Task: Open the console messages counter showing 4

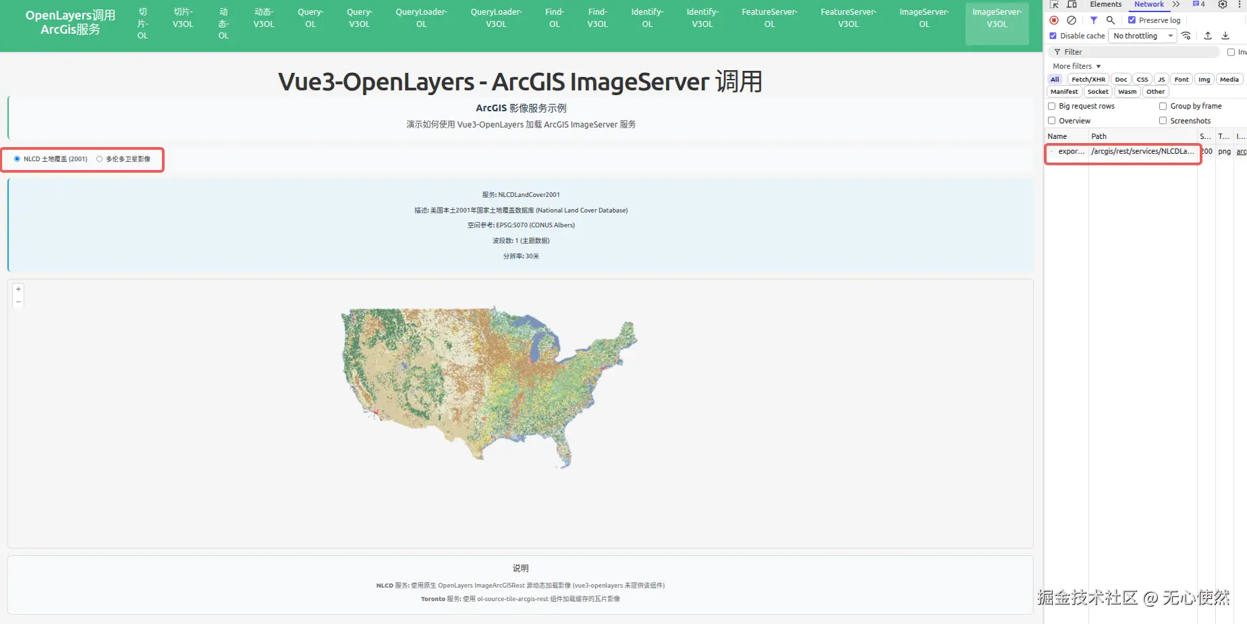Action: click(x=1198, y=4)
